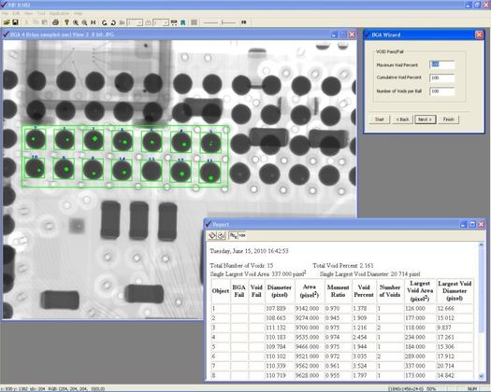Click diameter value 107.889 in row 1

[x=276, y=309]
